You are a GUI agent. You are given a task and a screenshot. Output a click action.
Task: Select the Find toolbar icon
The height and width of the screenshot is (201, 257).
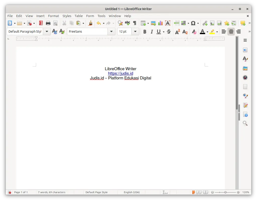point(120,23)
